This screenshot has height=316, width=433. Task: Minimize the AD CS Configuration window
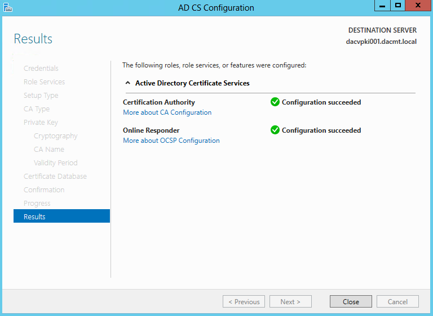coord(382,6)
